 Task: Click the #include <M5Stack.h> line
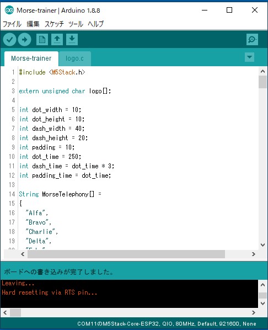point(52,72)
